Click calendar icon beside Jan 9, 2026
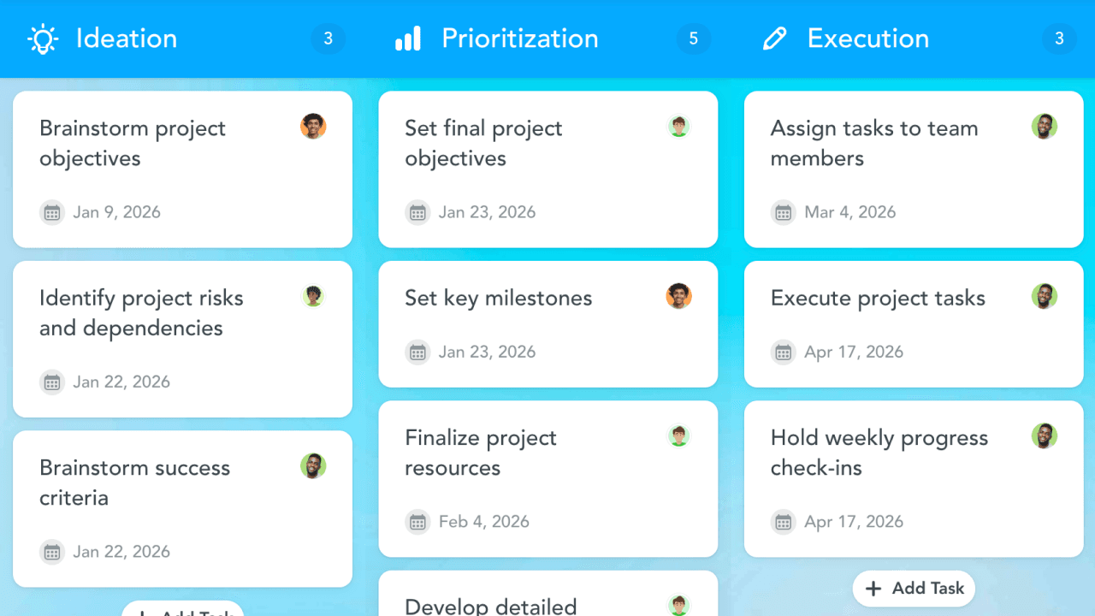Image resolution: width=1095 pixels, height=616 pixels. pos(52,212)
